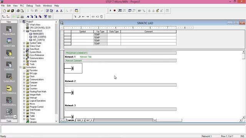Image resolution: width=246 pixels, height=138 pixels.
Task: Open the Debug menu
Action: pyautogui.click(x=30, y=6)
